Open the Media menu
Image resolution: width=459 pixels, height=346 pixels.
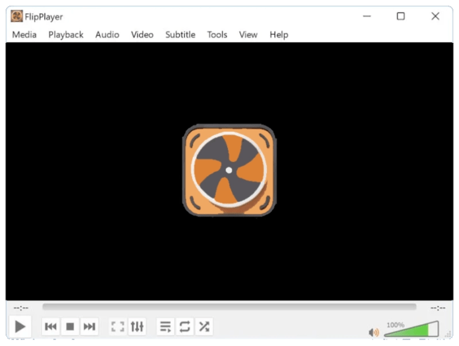(24, 34)
